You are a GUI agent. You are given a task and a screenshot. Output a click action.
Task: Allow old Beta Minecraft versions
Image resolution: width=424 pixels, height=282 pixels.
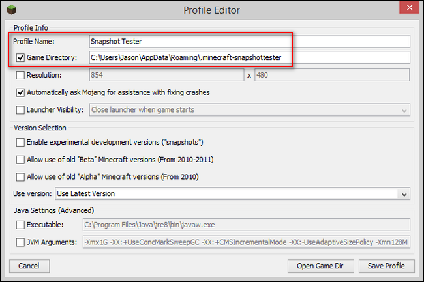21,160
